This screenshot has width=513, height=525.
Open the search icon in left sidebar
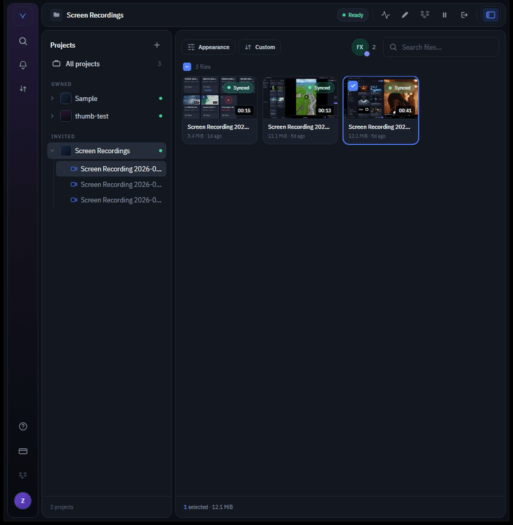23,41
